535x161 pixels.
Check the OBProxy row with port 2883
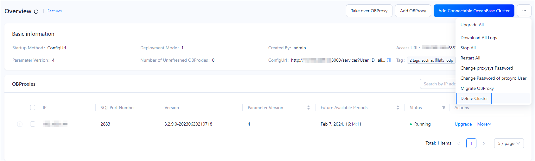[33, 124]
